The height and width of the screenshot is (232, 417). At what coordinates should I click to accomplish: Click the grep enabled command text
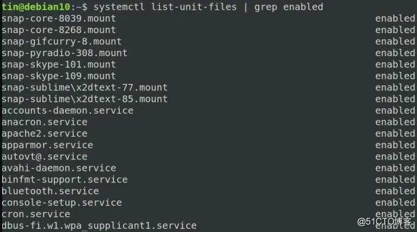pyautogui.click(x=289, y=7)
